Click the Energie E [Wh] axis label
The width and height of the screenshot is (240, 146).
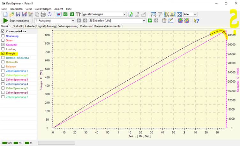tap(41, 80)
